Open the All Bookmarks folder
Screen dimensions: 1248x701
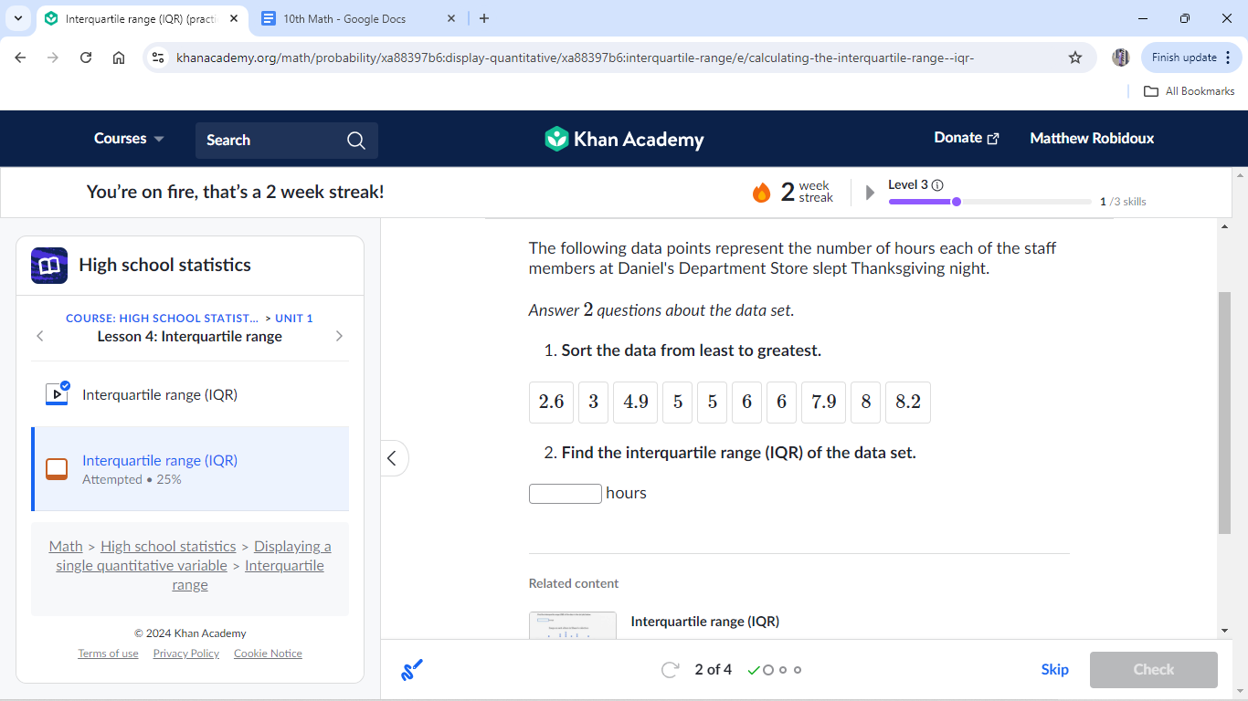[x=1190, y=91]
